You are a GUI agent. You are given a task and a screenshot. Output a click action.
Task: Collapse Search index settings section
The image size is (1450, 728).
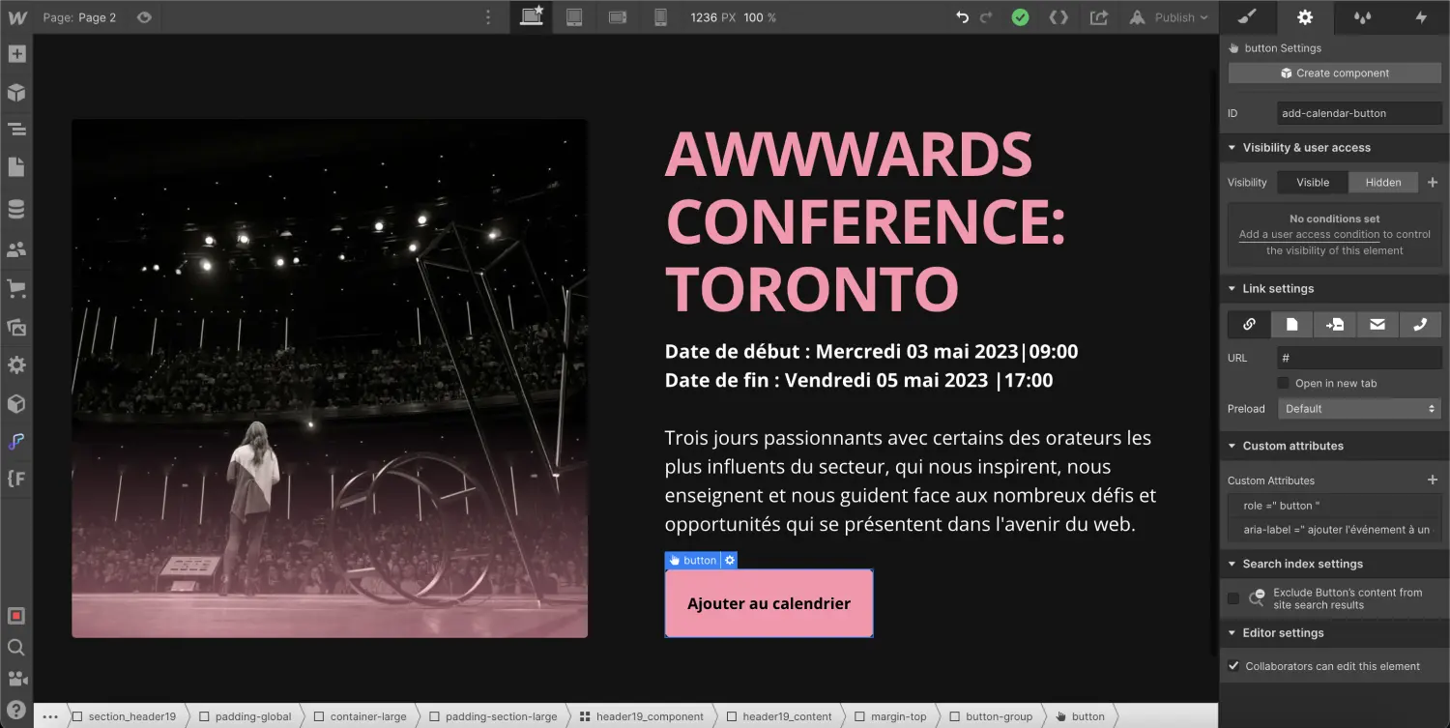pyautogui.click(x=1232, y=565)
